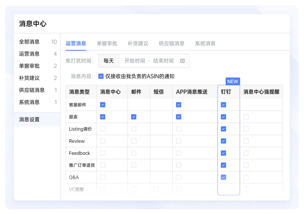This screenshot has width=304, height=214.
Task: Enable Feedback APP消息推送 checkbox
Action: point(179,153)
